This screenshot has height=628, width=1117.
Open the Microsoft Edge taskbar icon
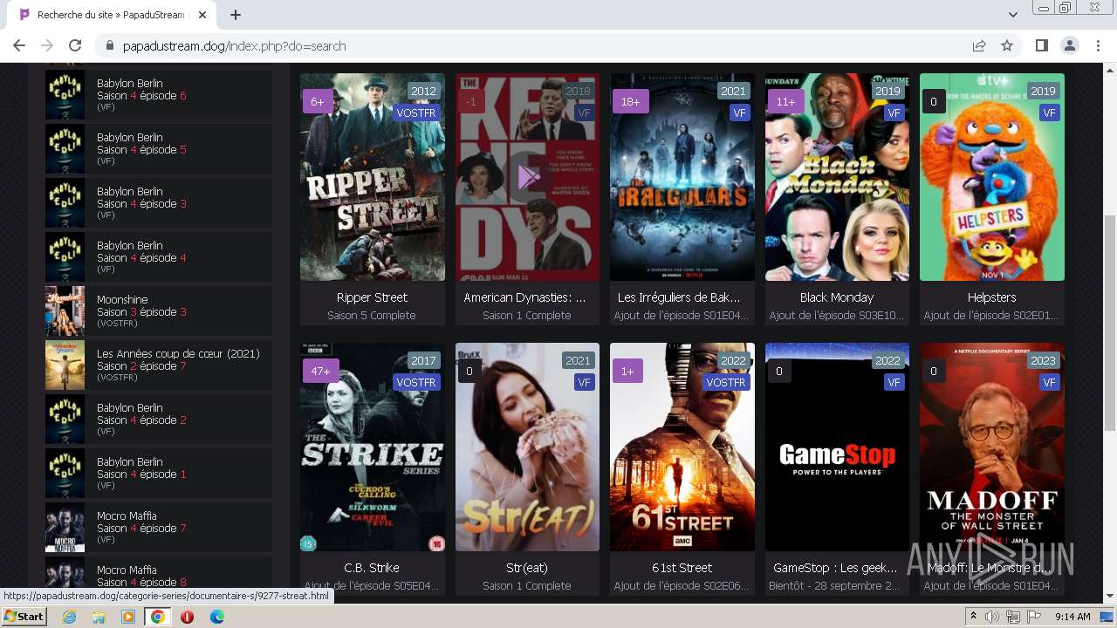pyautogui.click(x=216, y=617)
